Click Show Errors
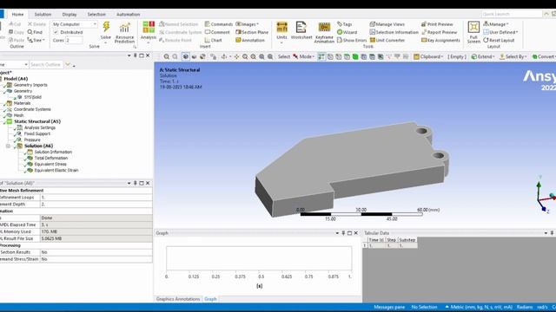 [x=352, y=41]
